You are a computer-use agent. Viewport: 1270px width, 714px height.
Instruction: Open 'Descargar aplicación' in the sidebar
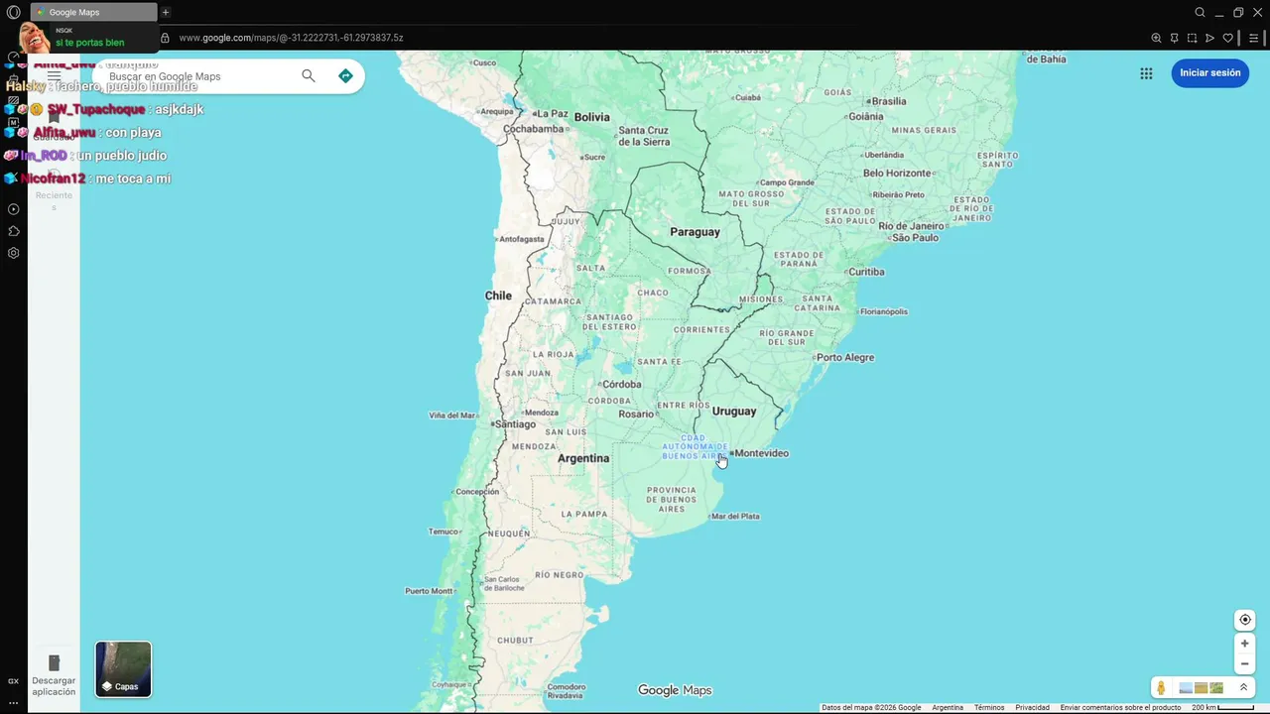coord(54,675)
